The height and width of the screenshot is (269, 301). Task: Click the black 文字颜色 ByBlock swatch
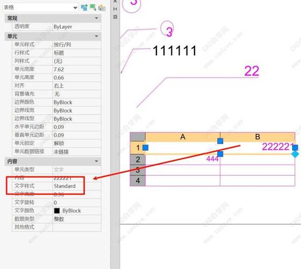click(x=56, y=211)
